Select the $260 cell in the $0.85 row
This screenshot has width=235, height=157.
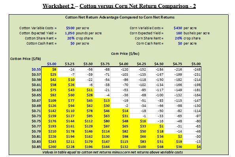[49, 147]
